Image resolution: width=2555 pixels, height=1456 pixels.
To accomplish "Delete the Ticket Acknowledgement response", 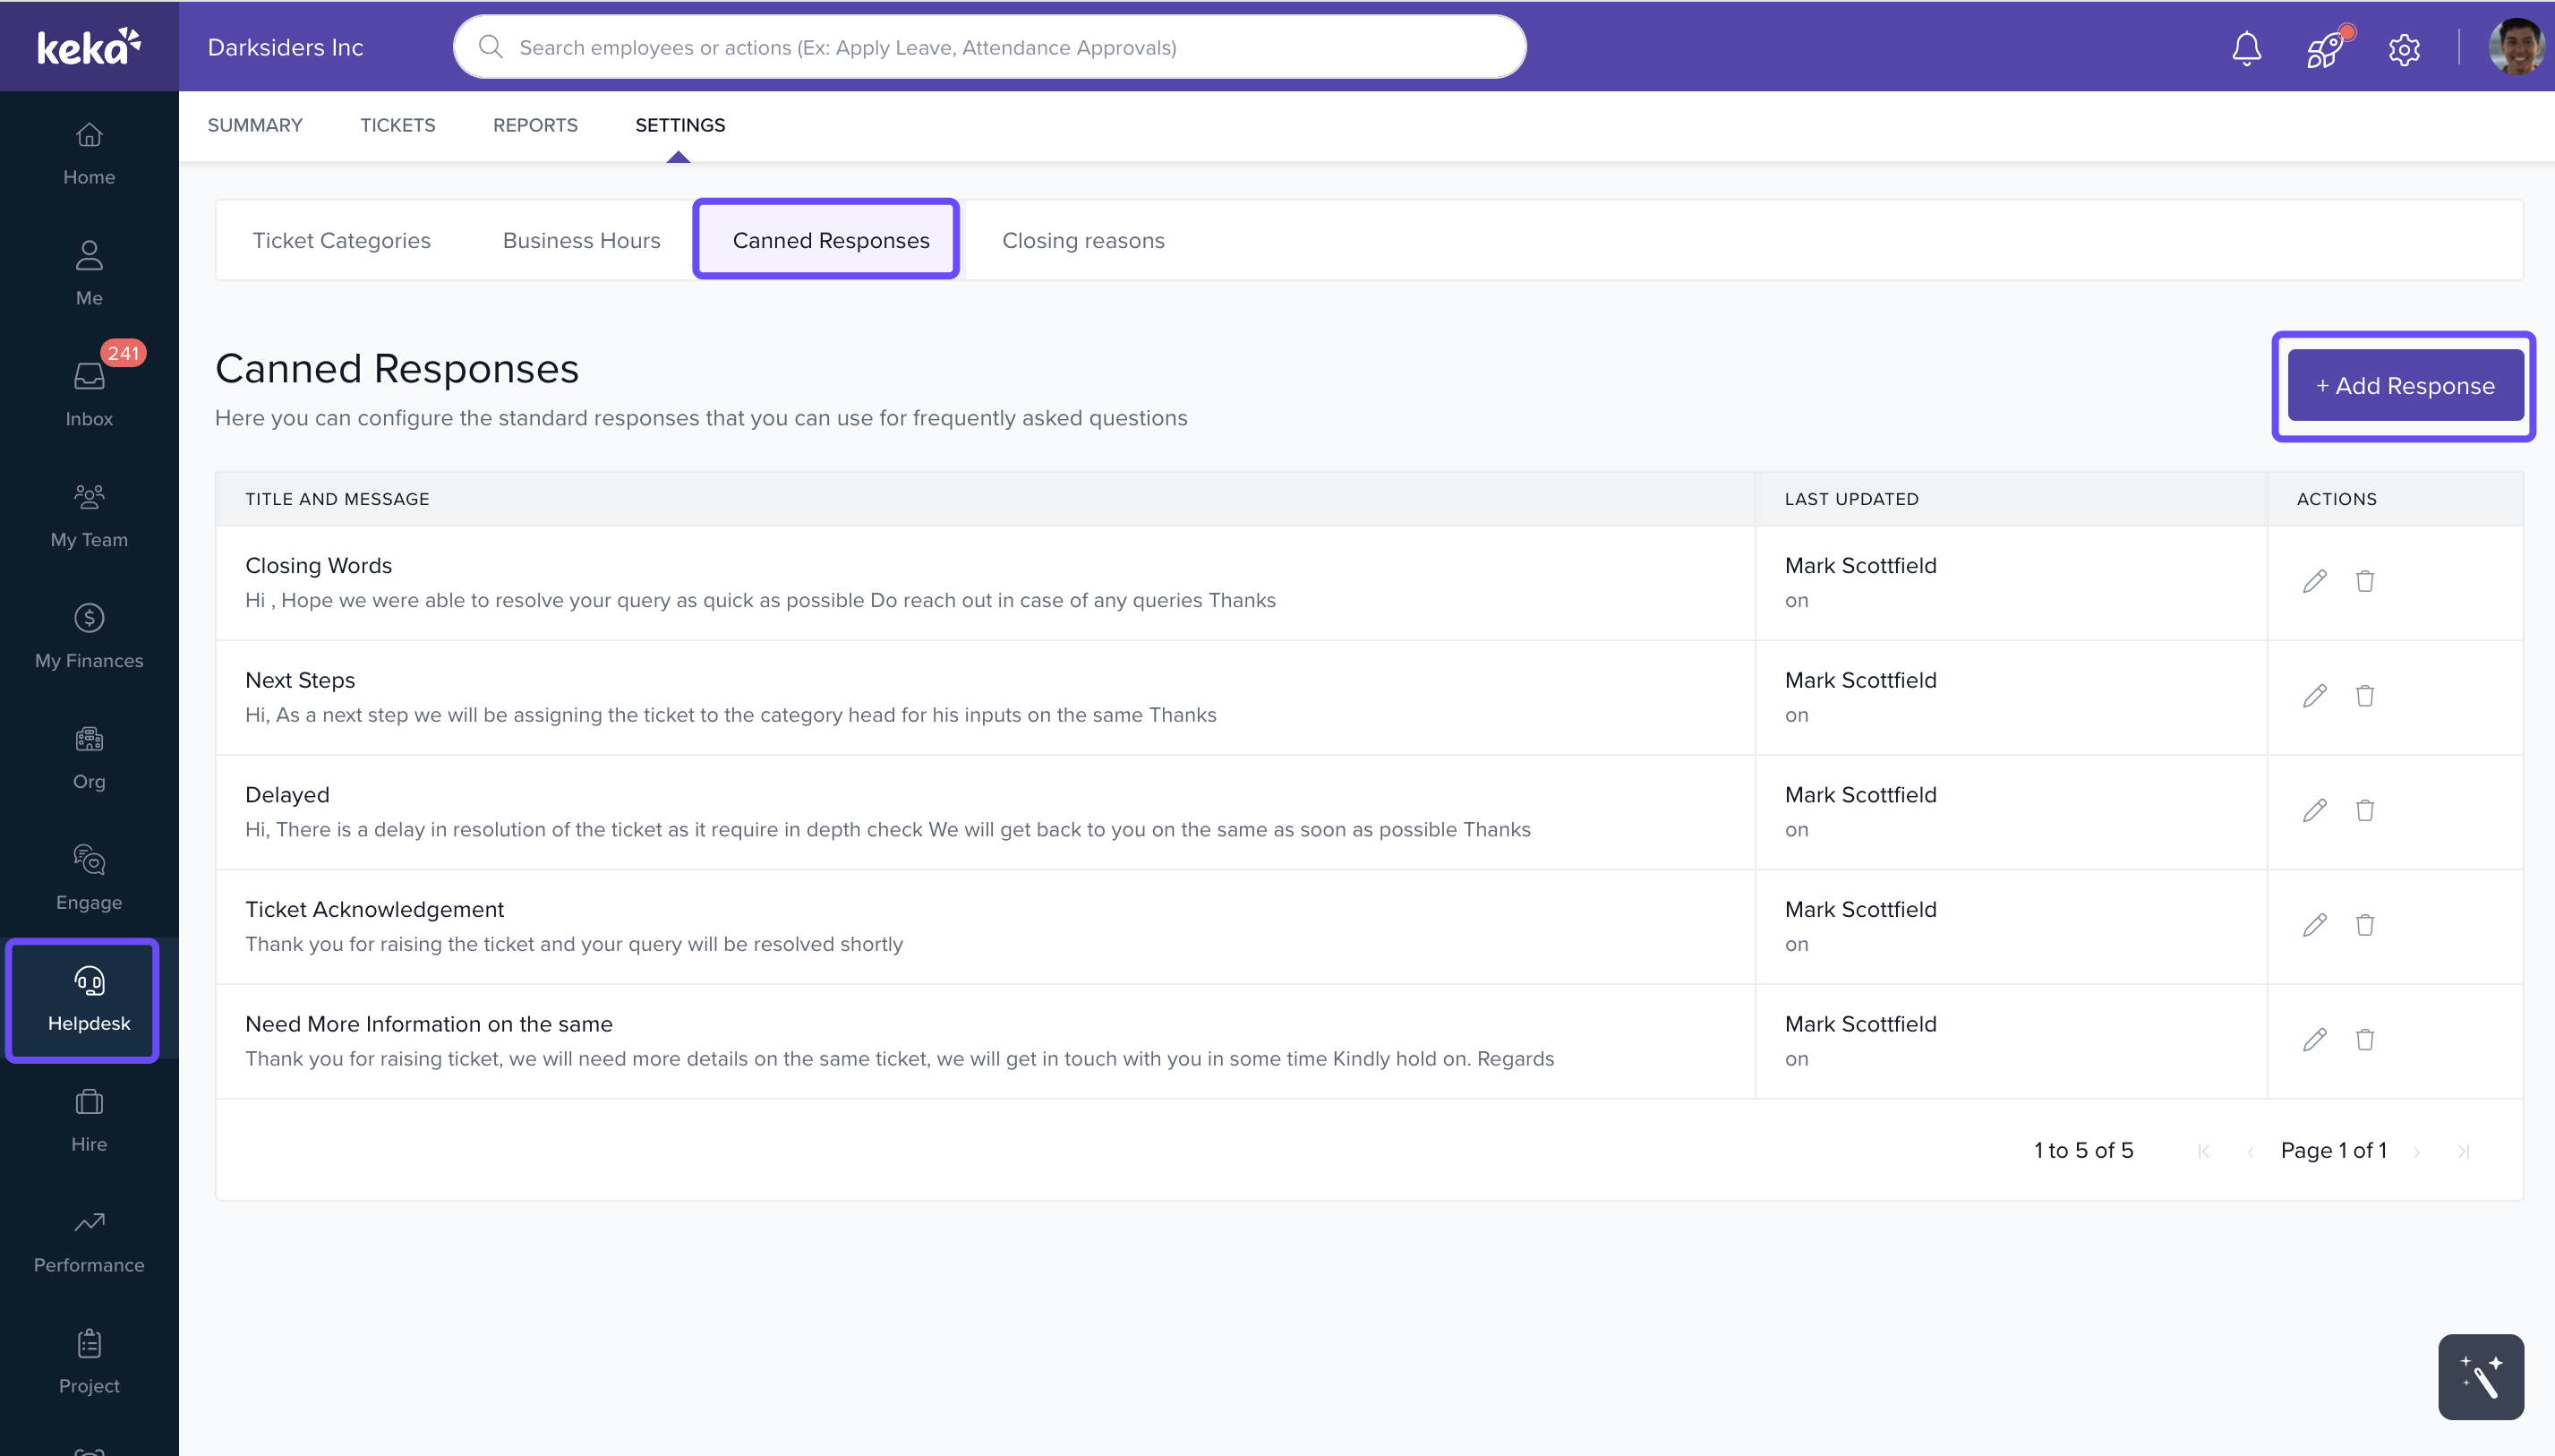I will pos(2364,925).
